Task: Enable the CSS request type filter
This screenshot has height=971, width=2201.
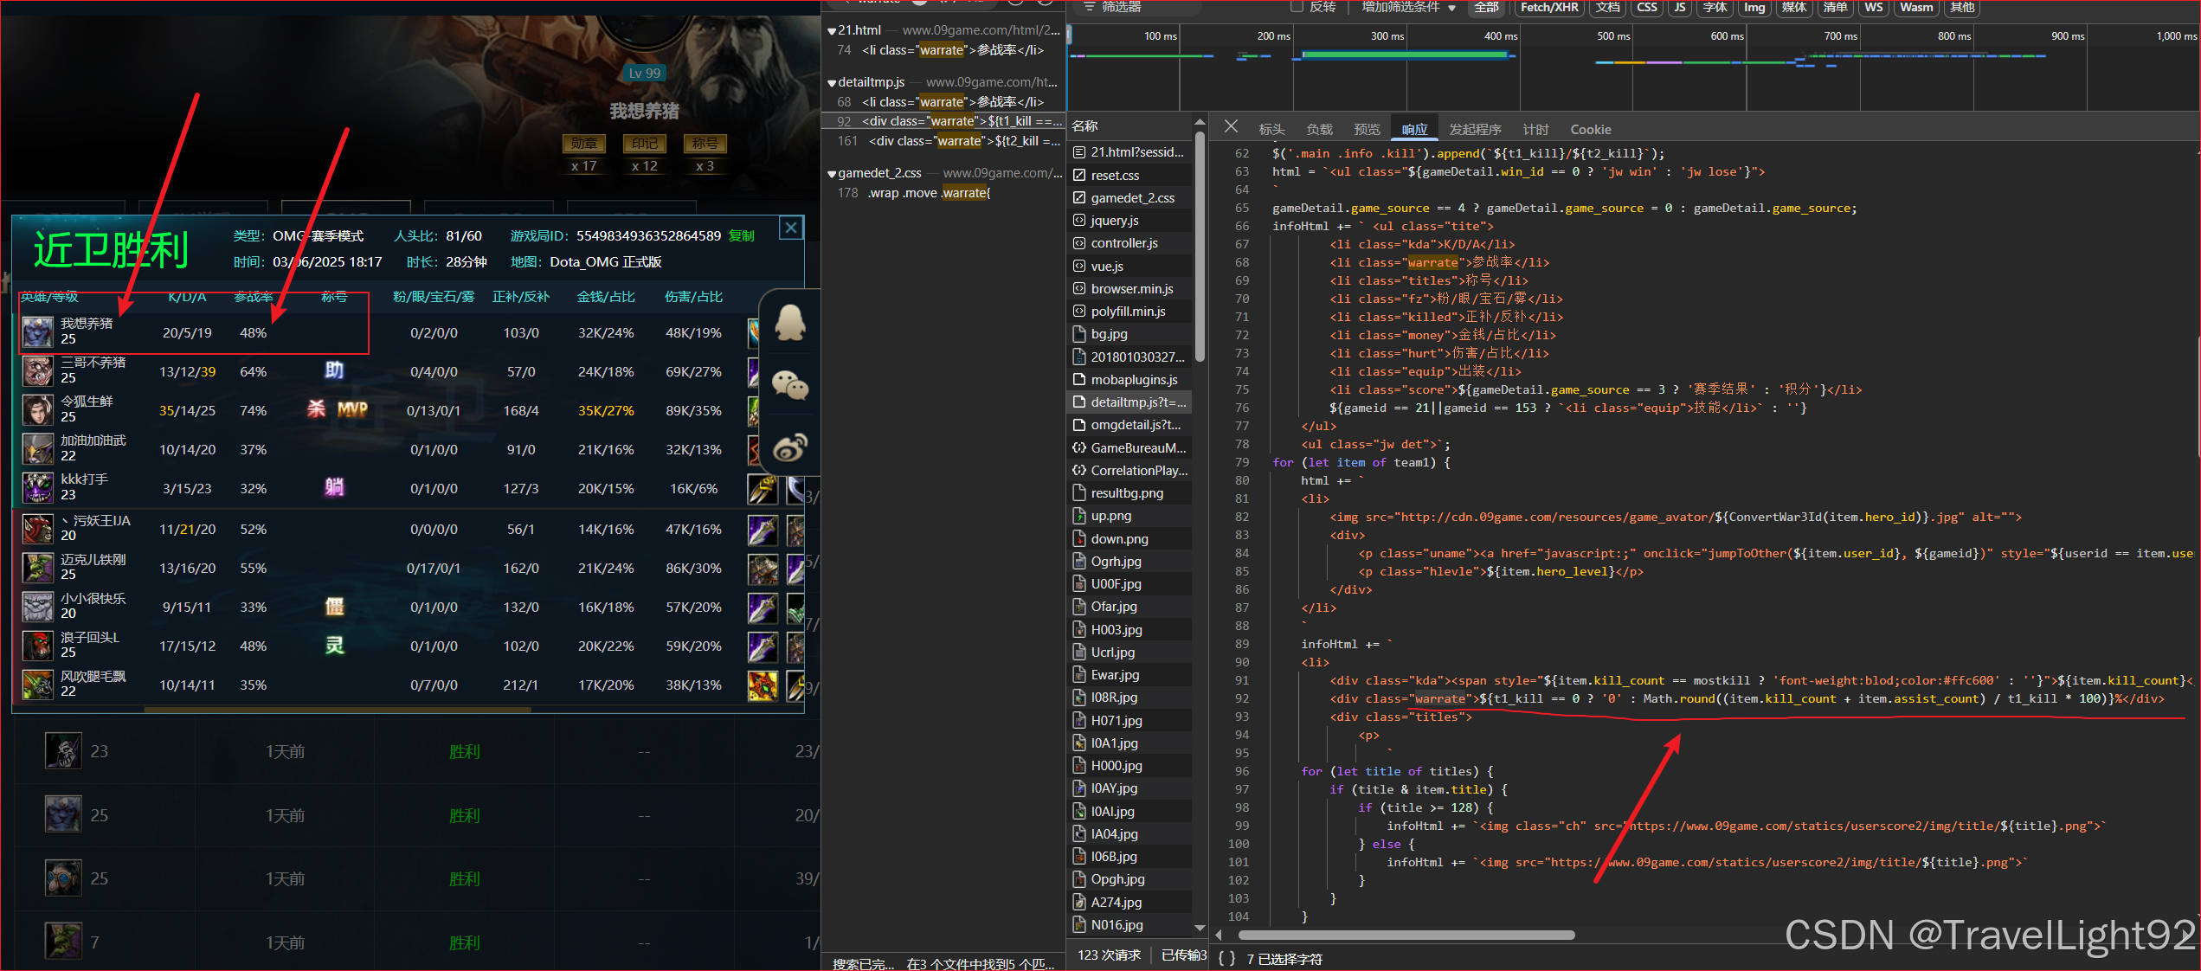Action: point(1646,7)
